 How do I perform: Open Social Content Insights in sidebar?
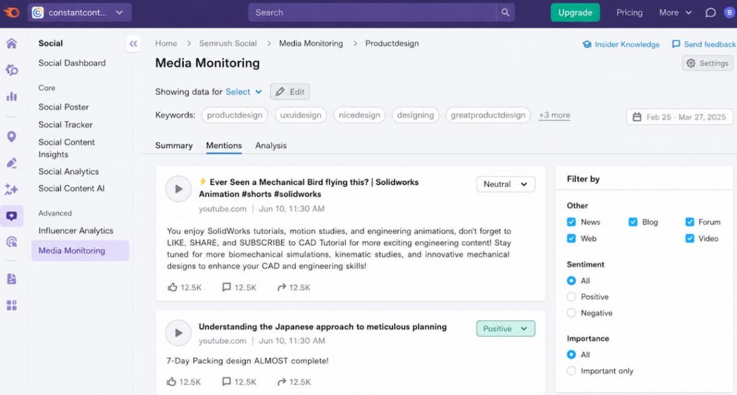click(x=67, y=148)
